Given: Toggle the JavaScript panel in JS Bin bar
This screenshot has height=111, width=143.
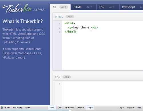Looking at the screenshot, I should coord(69,108).
